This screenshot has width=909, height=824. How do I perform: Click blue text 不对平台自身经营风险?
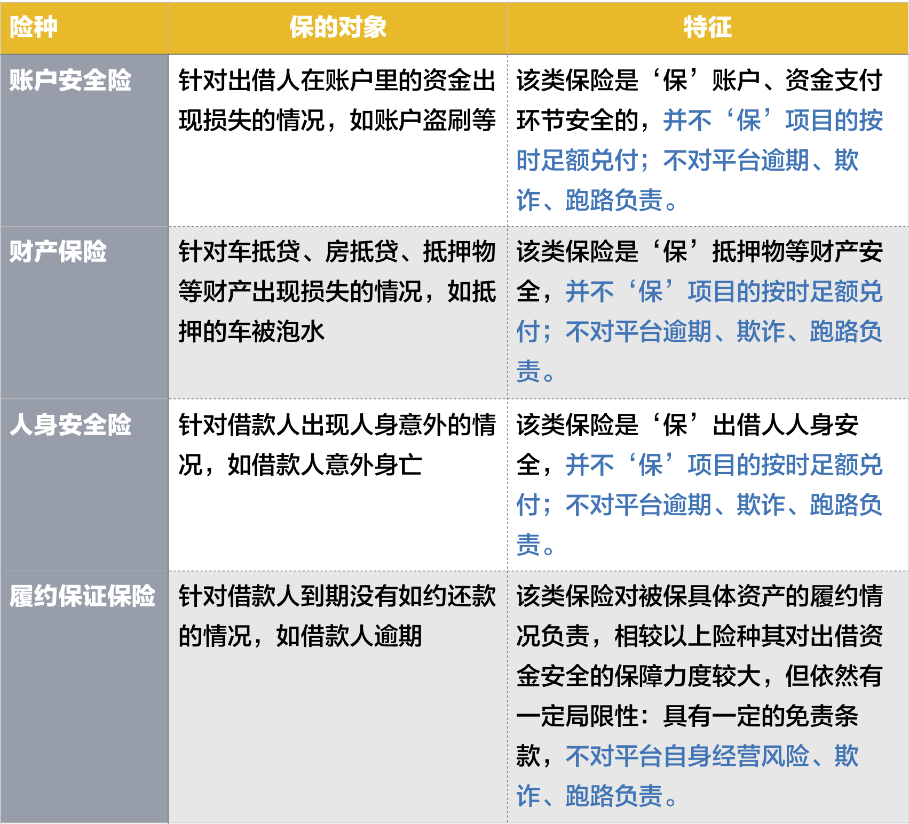click(687, 756)
